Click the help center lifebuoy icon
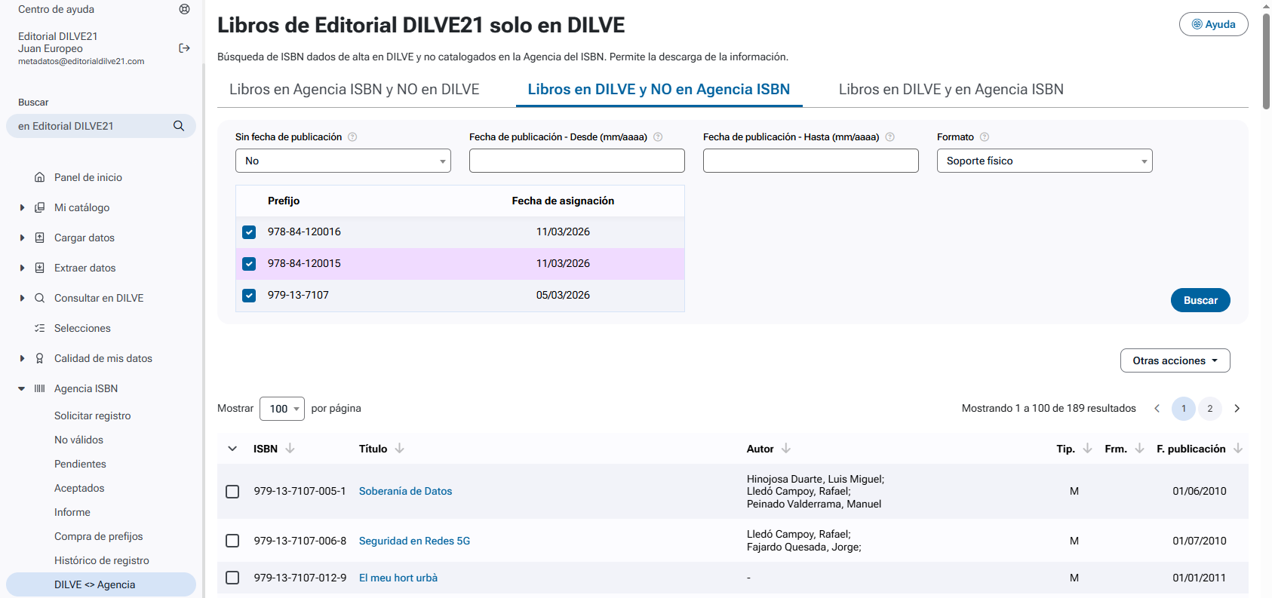Screen dimensions: 1272x598 [184, 9]
